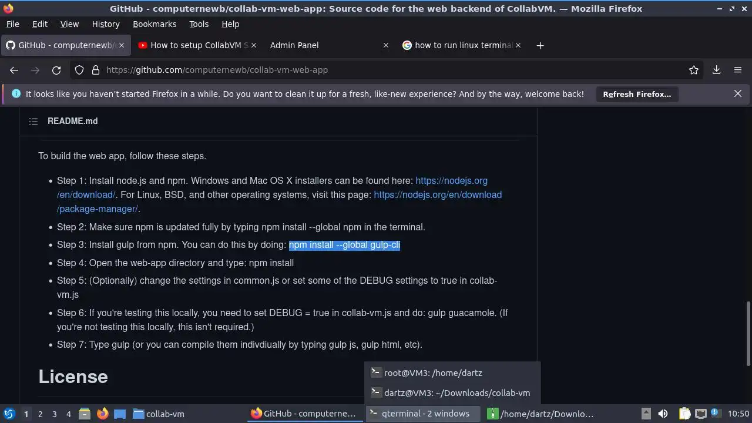Screen dimensions: 752x423
Task: Select the root@VM3: /home/dartz terminal window
Action: (451, 372)
